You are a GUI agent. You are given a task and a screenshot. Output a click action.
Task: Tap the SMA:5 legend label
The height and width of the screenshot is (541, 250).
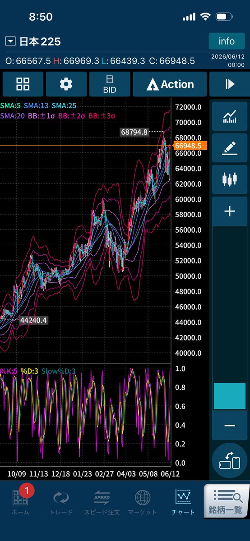point(10,105)
